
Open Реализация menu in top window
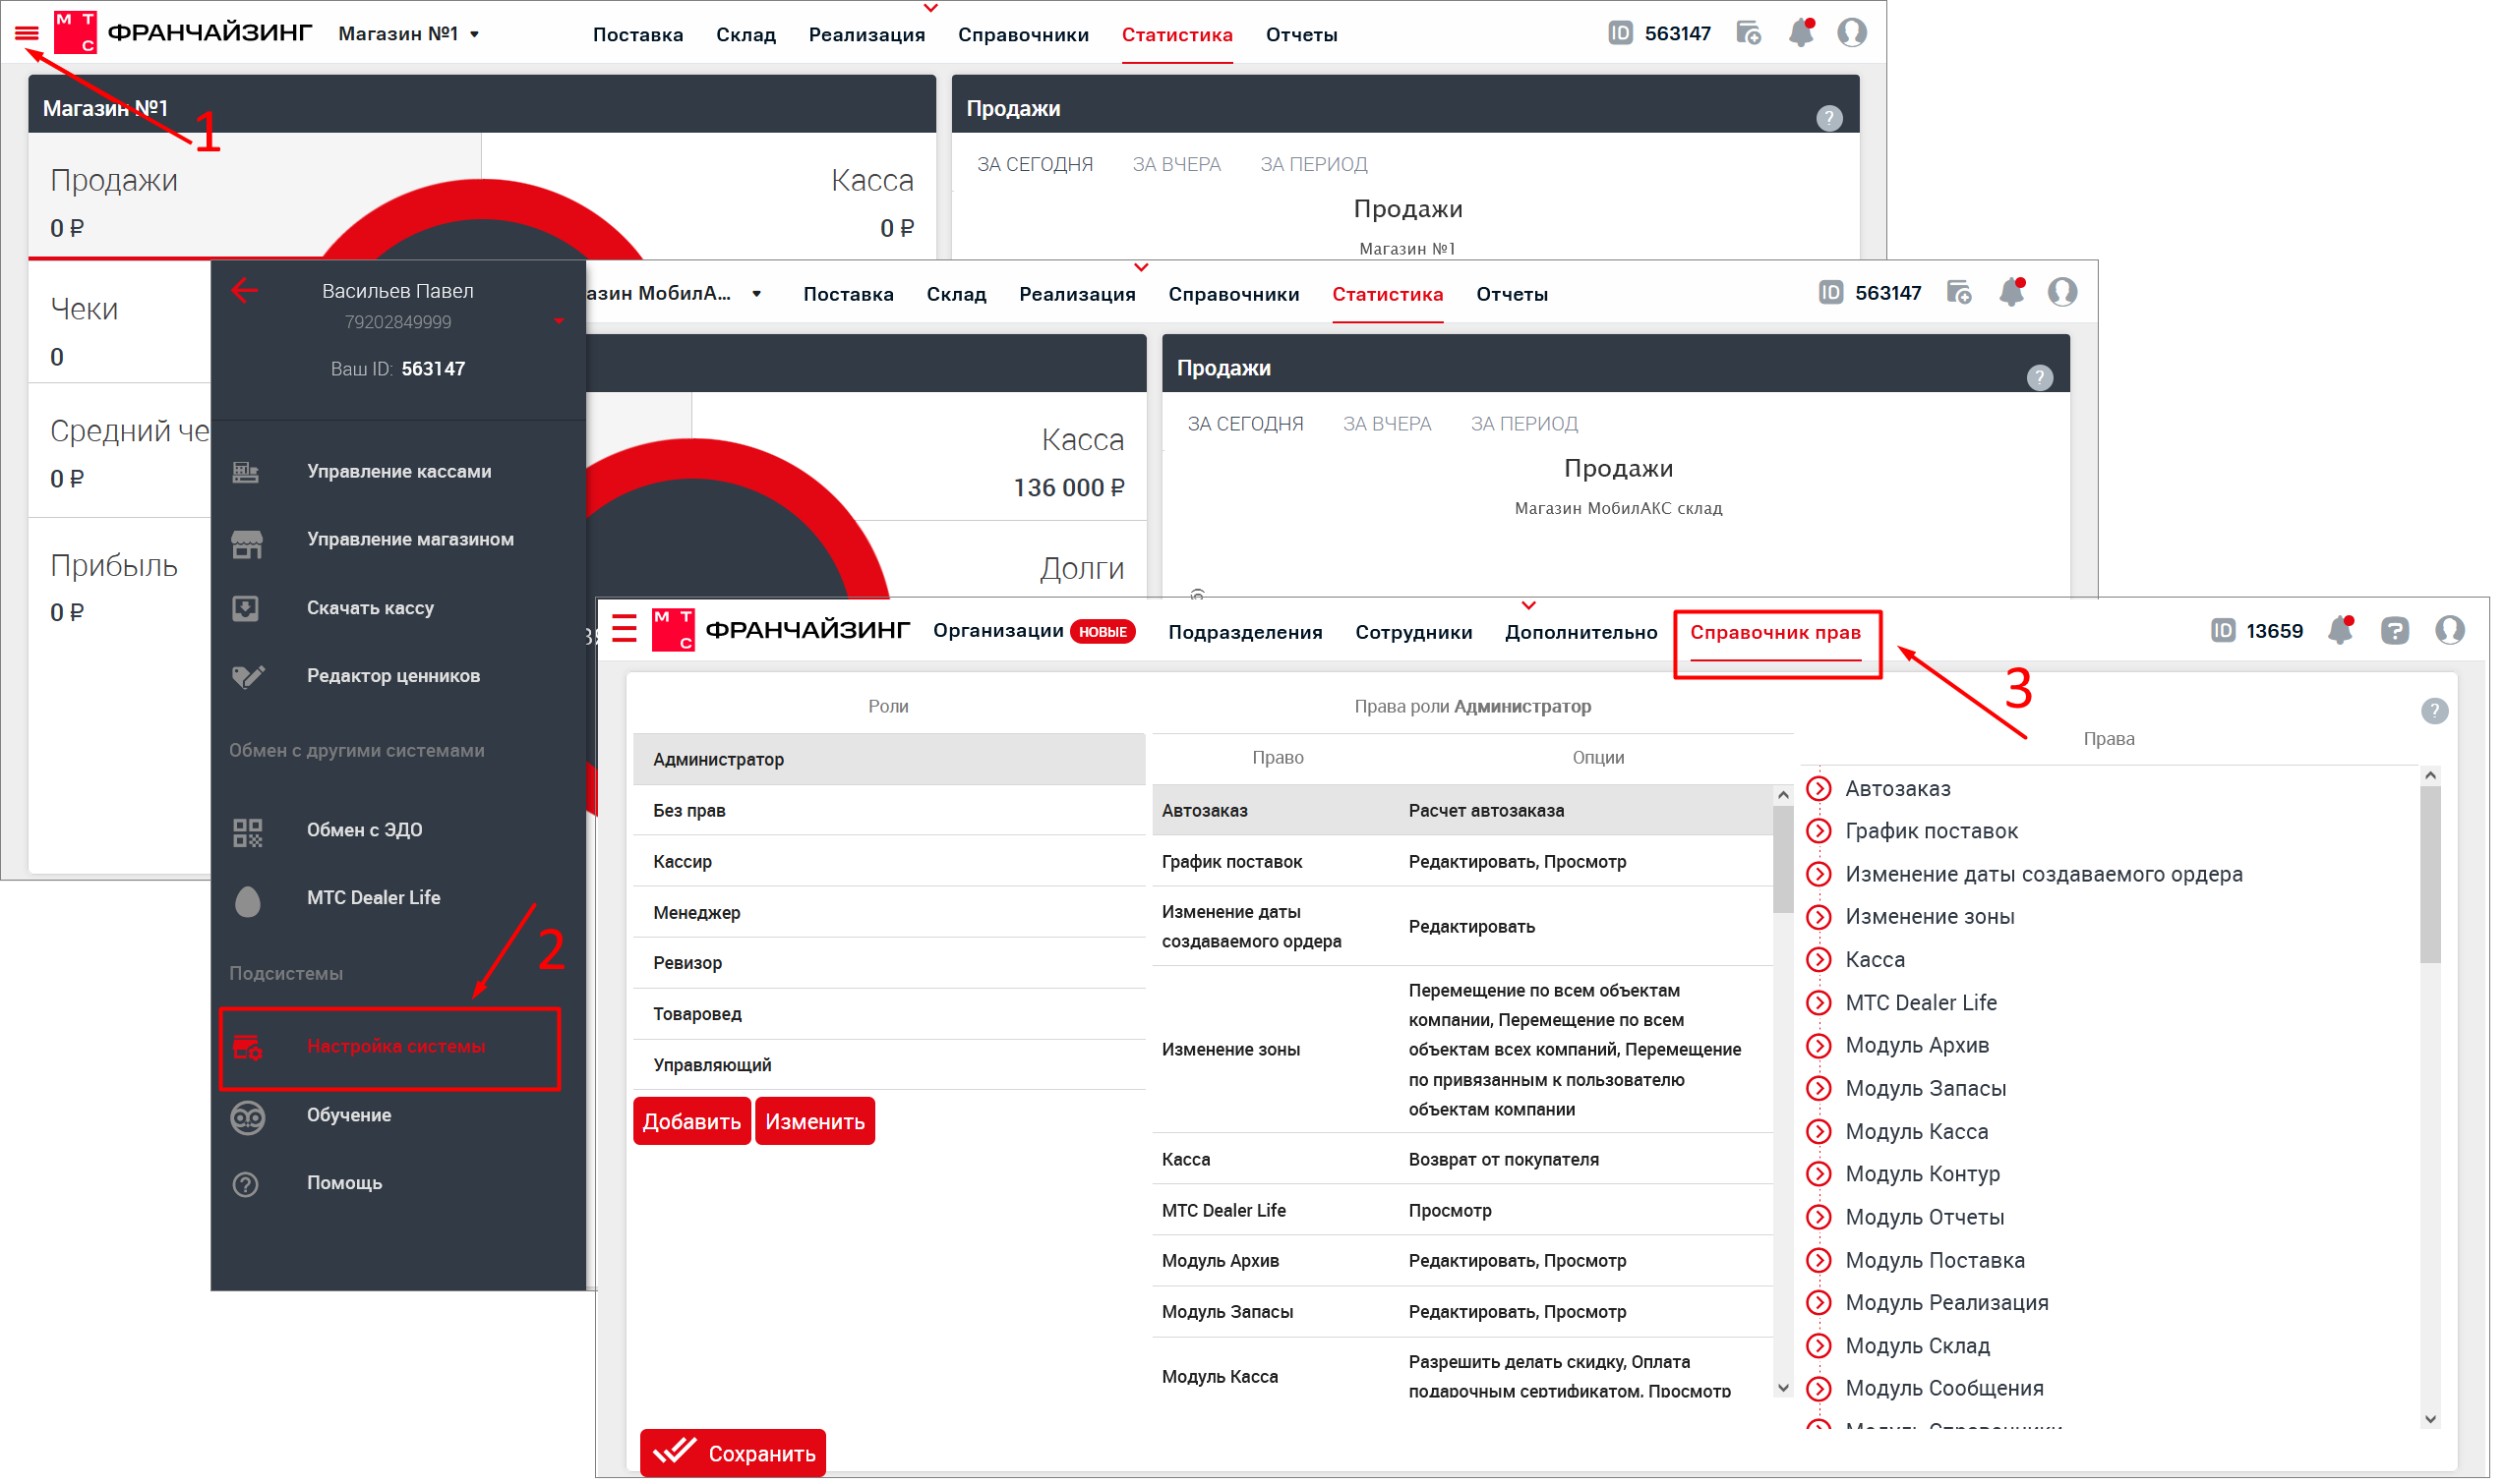click(x=867, y=35)
